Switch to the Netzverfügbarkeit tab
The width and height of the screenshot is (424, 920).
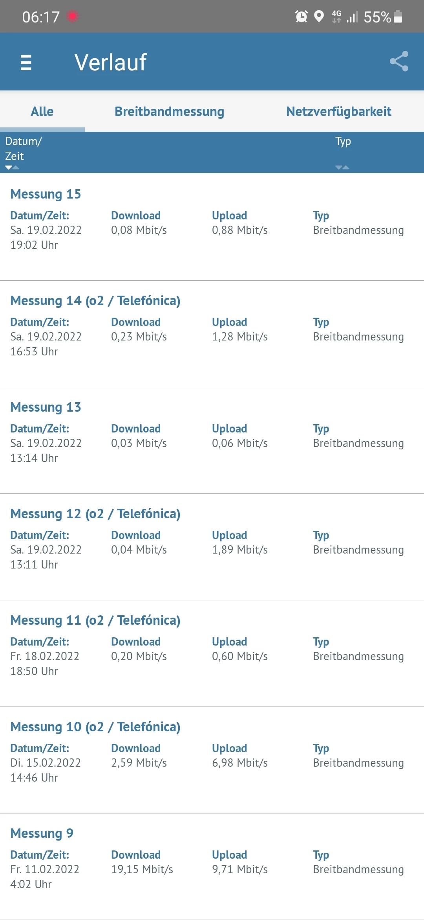point(338,112)
